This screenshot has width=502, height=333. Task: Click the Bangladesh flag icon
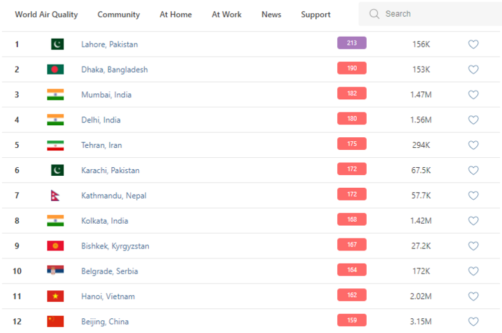click(x=55, y=70)
